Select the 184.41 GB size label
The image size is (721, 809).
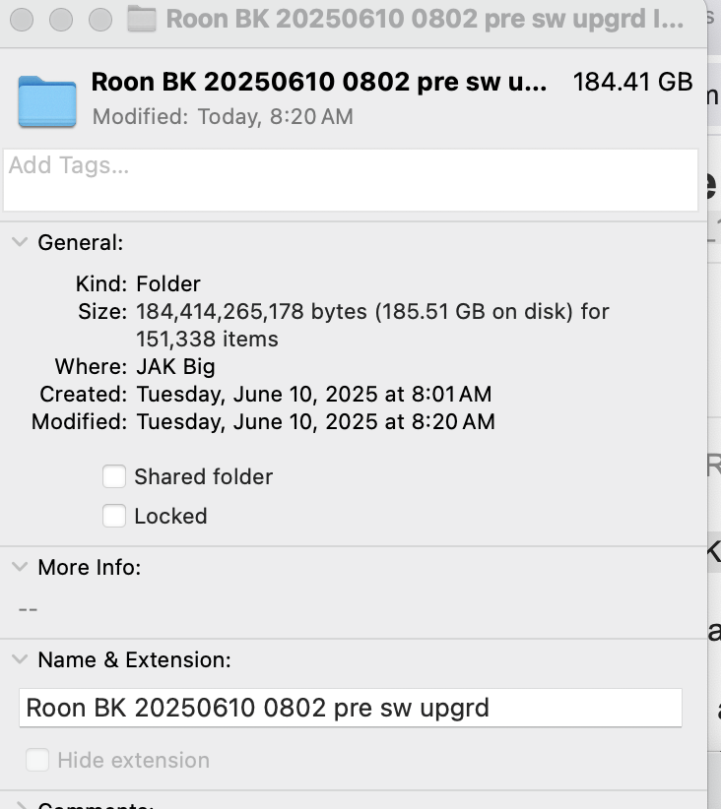[x=632, y=82]
